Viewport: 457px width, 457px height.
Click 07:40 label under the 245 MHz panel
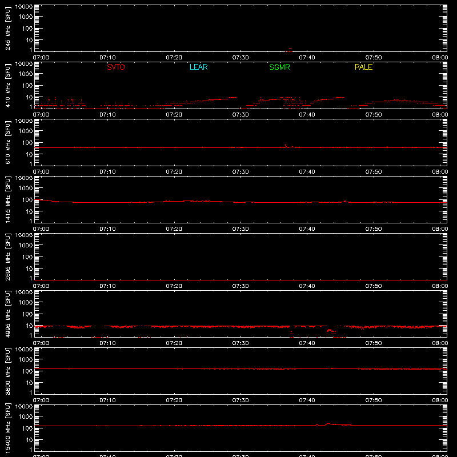[307, 58]
